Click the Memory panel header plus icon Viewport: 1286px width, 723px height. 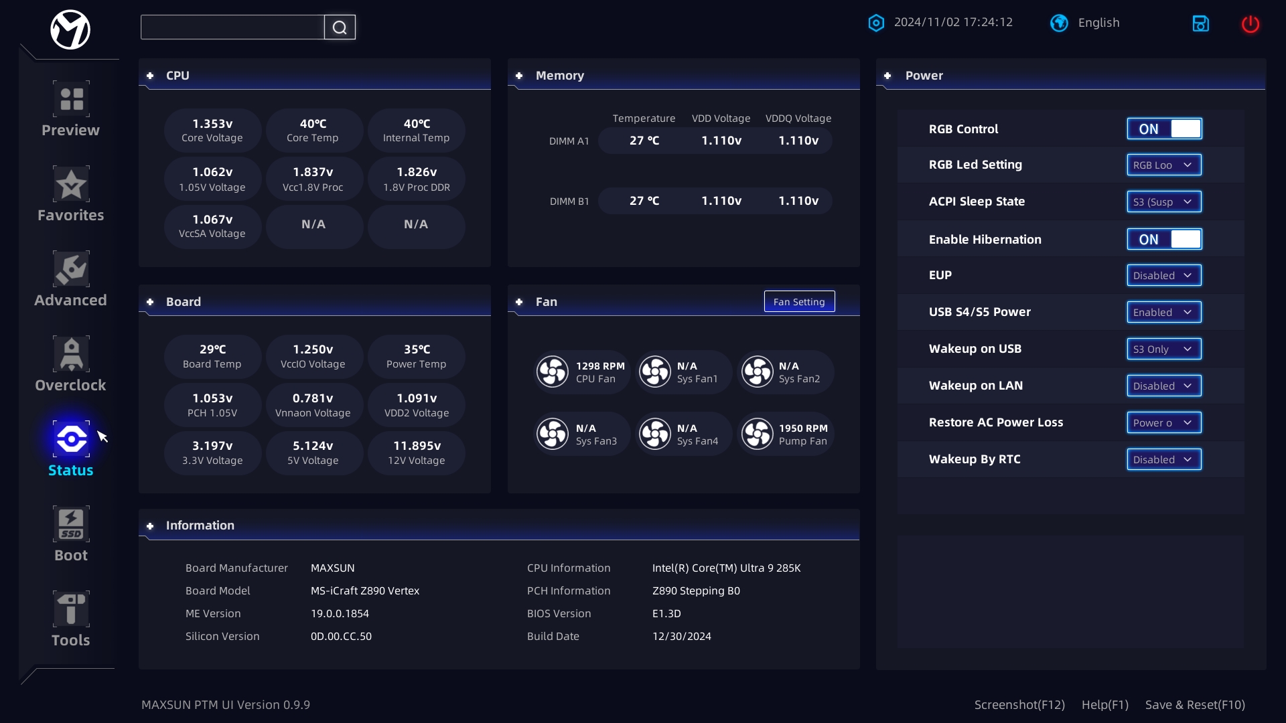[x=519, y=76]
